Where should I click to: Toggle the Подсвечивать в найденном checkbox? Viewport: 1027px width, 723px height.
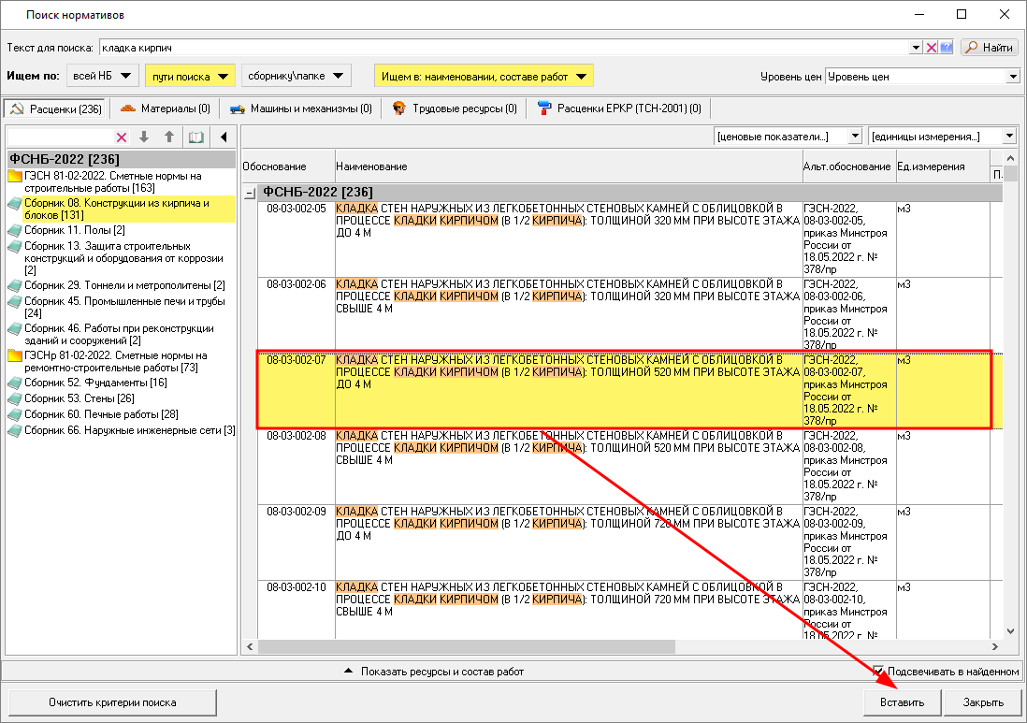point(878,671)
